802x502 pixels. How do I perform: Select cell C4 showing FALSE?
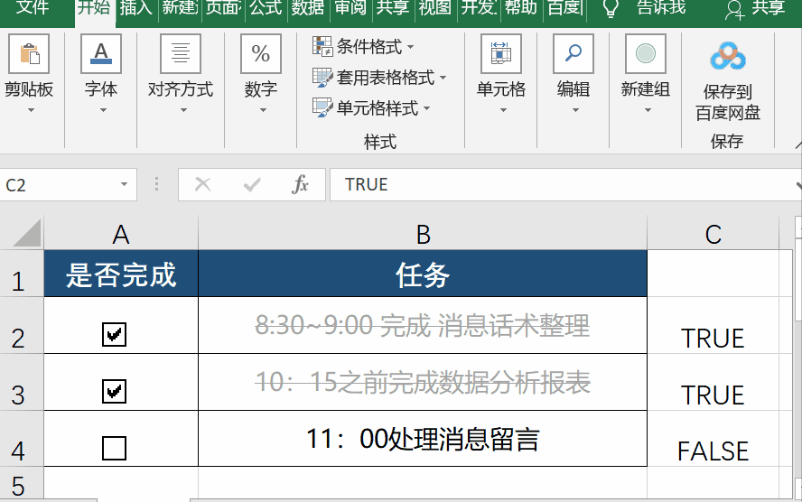click(713, 439)
